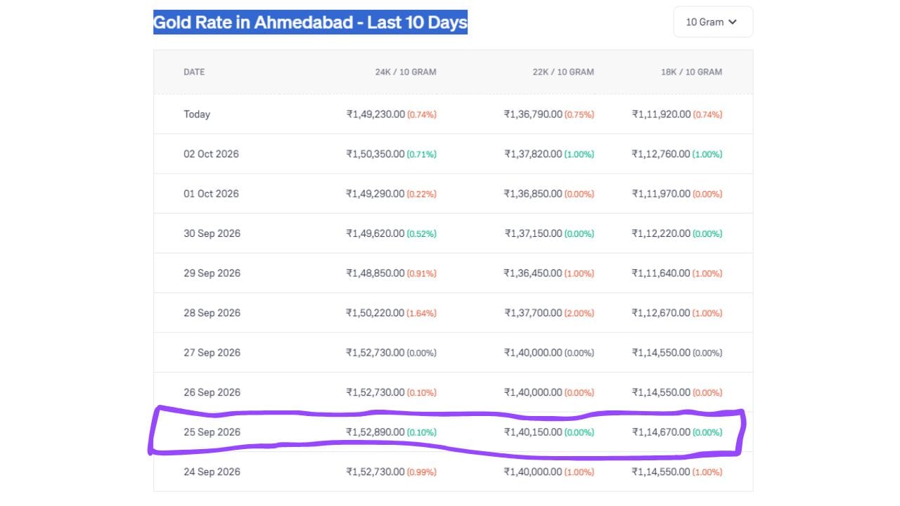Click today's 18K price ₹1,11,920.00
Viewport: 900px width, 506px height.
click(x=662, y=115)
